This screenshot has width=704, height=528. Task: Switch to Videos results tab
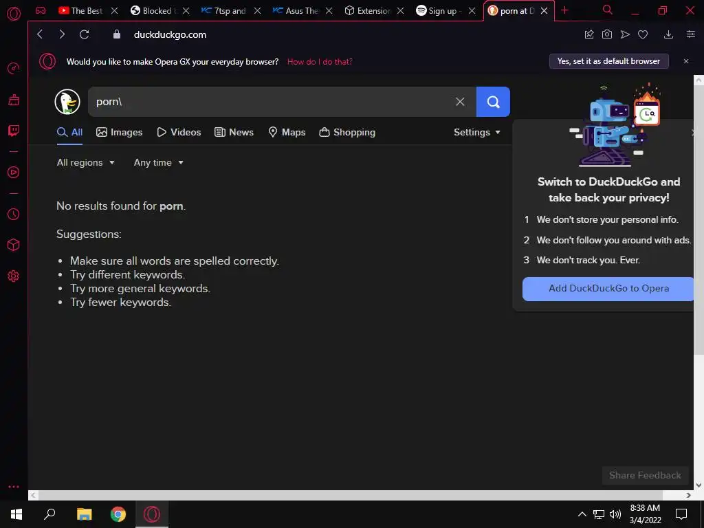point(179,132)
